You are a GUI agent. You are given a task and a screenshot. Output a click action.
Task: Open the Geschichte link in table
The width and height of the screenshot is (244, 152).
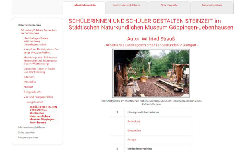coord(134,130)
